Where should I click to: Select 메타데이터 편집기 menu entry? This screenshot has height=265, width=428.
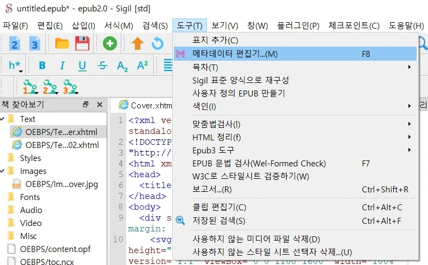pyautogui.click(x=295, y=54)
